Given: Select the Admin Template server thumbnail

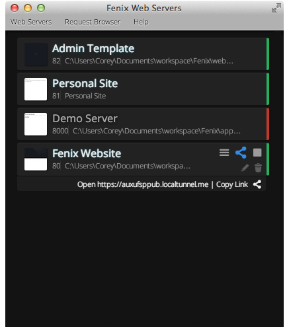Looking at the screenshot, I should click(36, 54).
